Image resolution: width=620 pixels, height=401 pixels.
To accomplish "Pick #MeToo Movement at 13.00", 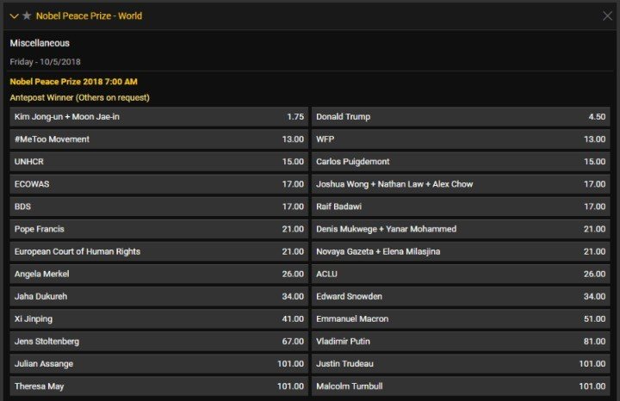I will (x=159, y=139).
